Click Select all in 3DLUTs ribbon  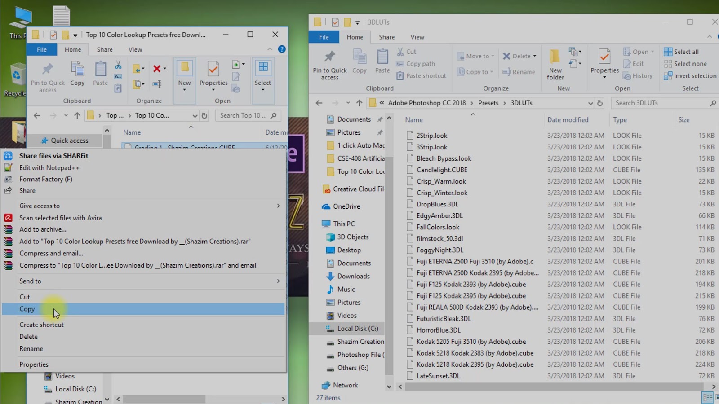coord(682,52)
